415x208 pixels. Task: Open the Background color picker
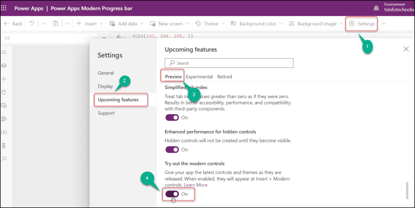tap(257, 24)
